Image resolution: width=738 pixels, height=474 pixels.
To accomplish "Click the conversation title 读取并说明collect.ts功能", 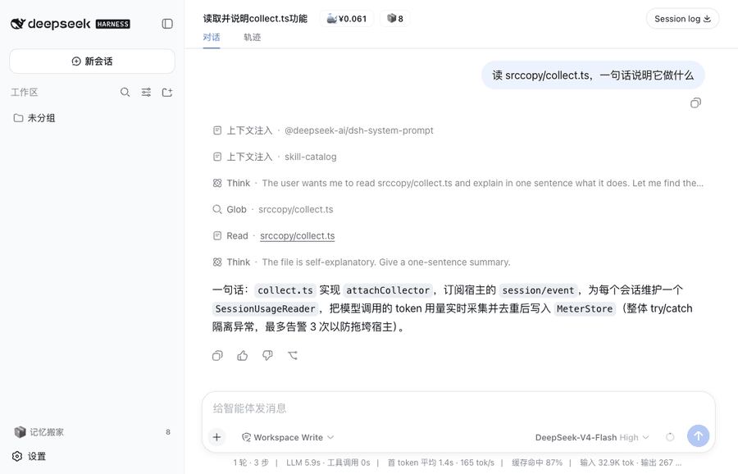I will tap(255, 19).
